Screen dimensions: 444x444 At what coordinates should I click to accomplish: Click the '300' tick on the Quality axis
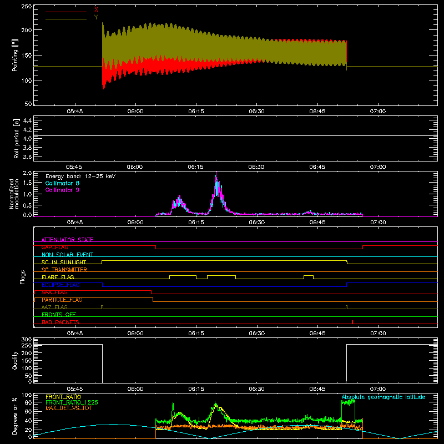(x=27, y=340)
